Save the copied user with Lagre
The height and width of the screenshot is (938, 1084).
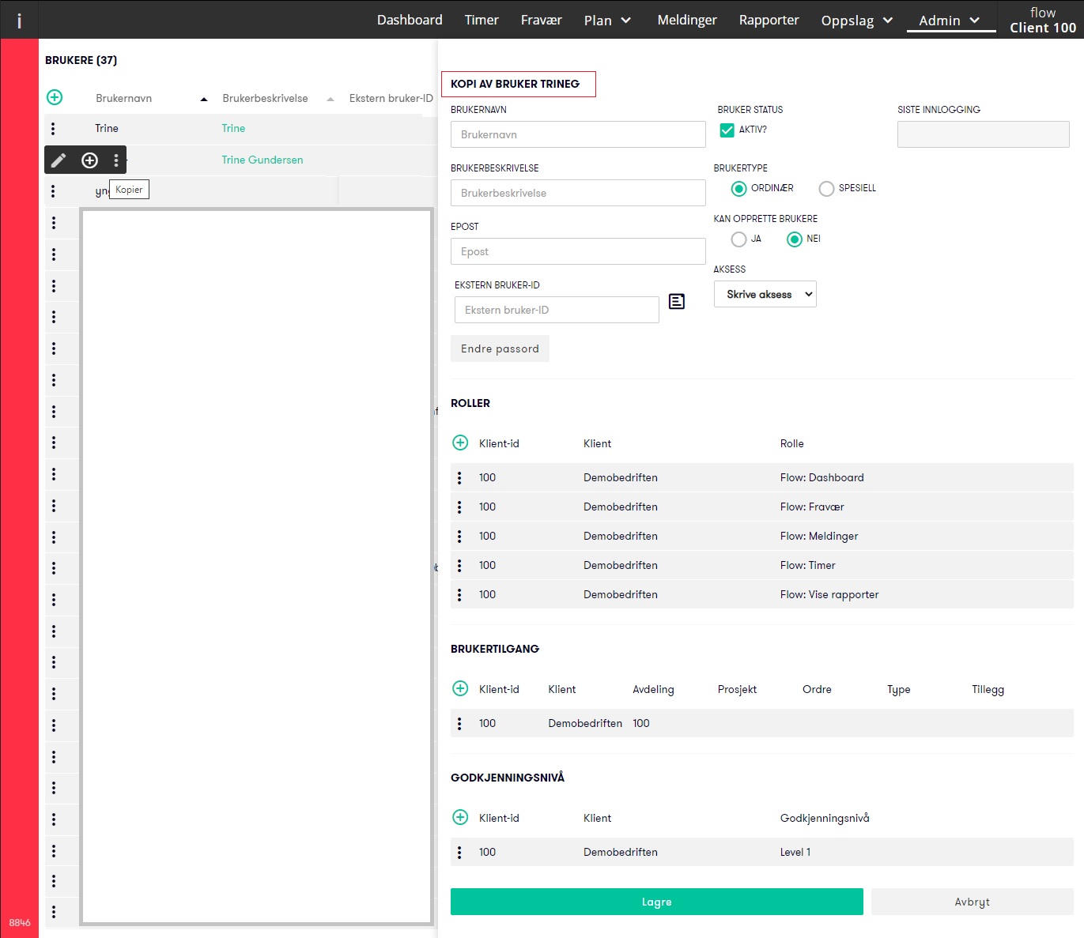pos(657,902)
